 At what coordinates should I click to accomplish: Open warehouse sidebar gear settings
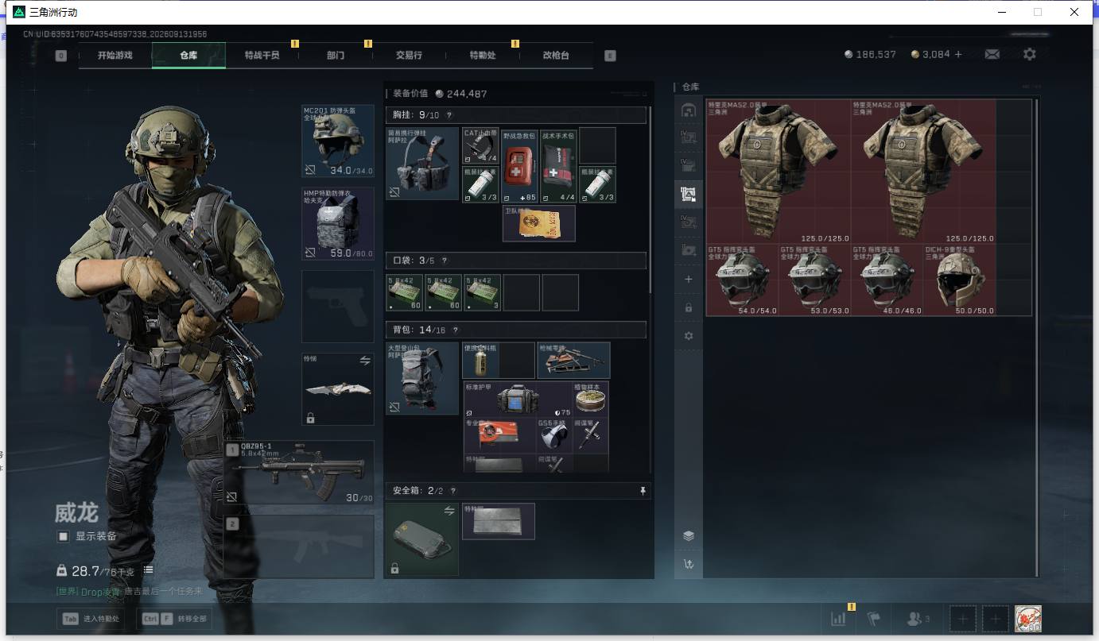pyautogui.click(x=689, y=336)
